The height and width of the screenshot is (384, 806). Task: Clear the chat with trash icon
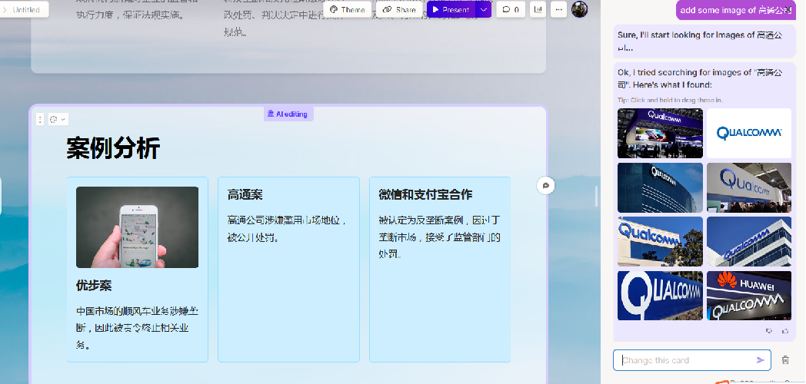785,360
